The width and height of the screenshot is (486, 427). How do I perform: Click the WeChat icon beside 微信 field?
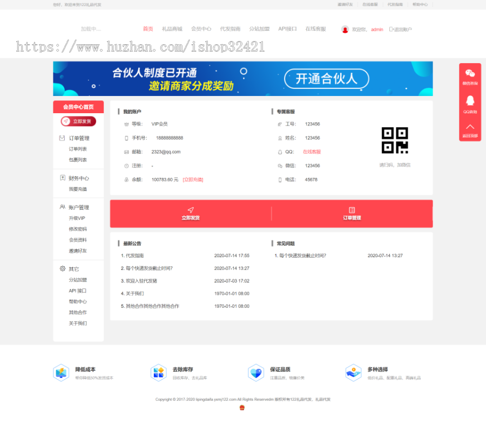280,166
